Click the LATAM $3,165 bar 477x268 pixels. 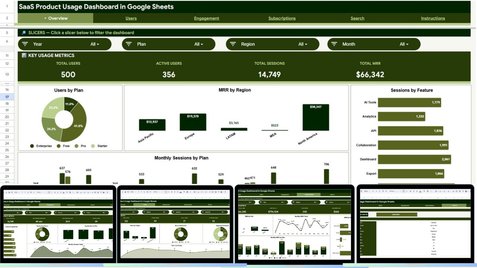tap(234, 129)
